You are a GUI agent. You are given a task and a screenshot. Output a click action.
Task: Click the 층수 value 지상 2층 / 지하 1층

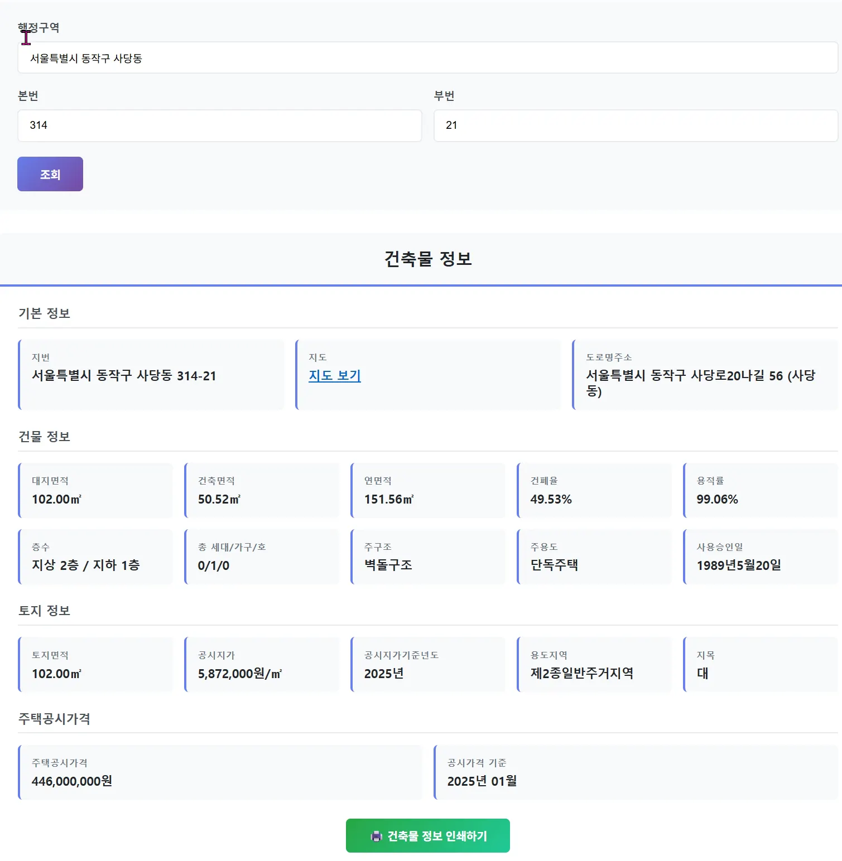pos(86,565)
